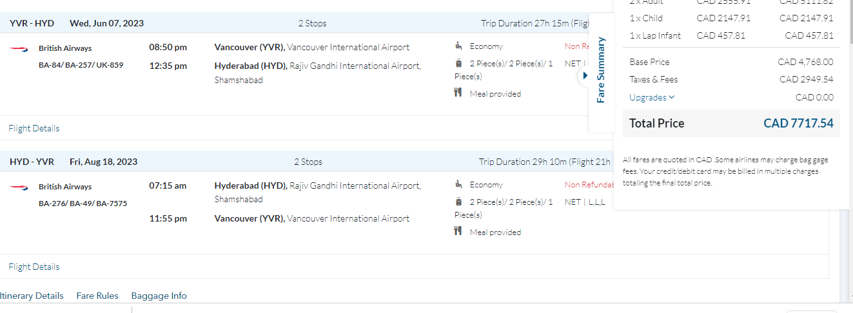Open Flight Details for HYD-YVR flight

coord(34,267)
